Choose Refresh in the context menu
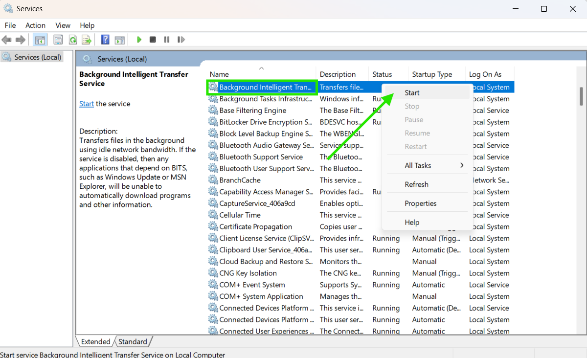The width and height of the screenshot is (587, 358). click(x=428, y=184)
